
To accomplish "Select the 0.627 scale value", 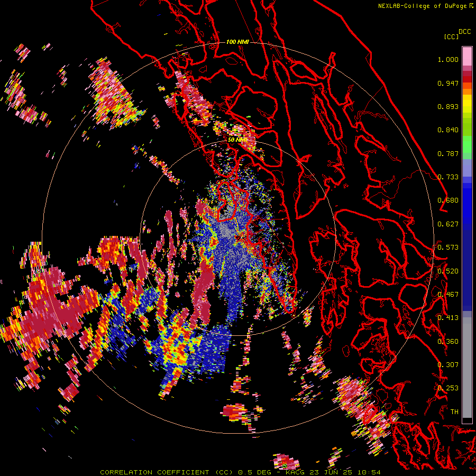I will (448, 224).
